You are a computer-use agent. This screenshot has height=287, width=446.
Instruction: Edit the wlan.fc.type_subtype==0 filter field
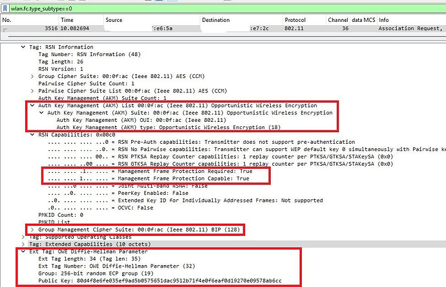point(228,8)
